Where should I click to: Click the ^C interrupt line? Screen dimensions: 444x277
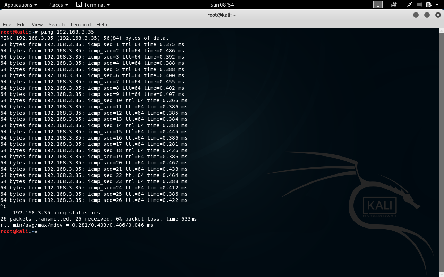(3, 206)
